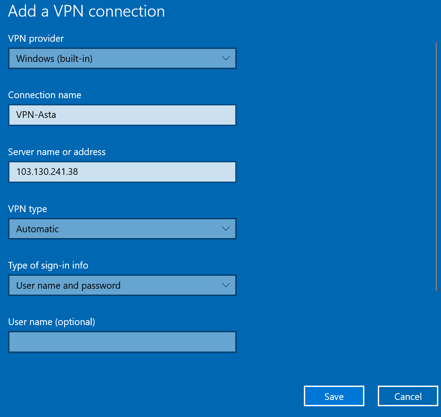Viewport: 441px width, 417px height.
Task: Click the Windows (built-in) selected value text
Action: tap(54, 58)
